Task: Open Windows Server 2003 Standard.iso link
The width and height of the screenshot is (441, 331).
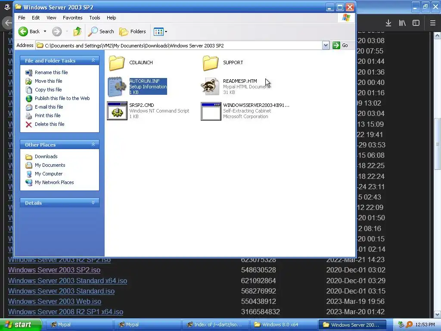Action: coord(61,291)
